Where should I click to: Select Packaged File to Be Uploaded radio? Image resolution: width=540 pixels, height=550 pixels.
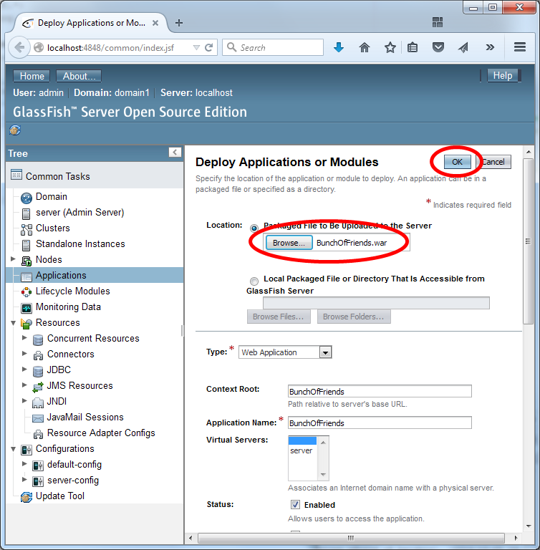point(254,227)
